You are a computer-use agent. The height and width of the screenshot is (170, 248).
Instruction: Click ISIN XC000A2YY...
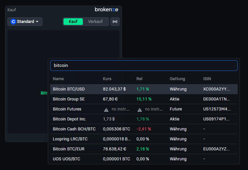pos(216,89)
